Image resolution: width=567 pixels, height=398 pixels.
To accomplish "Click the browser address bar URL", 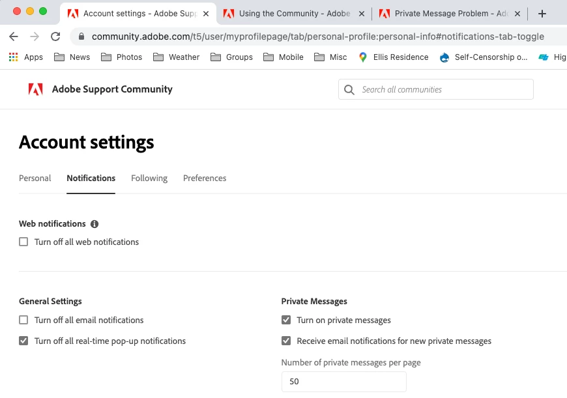I will (317, 36).
